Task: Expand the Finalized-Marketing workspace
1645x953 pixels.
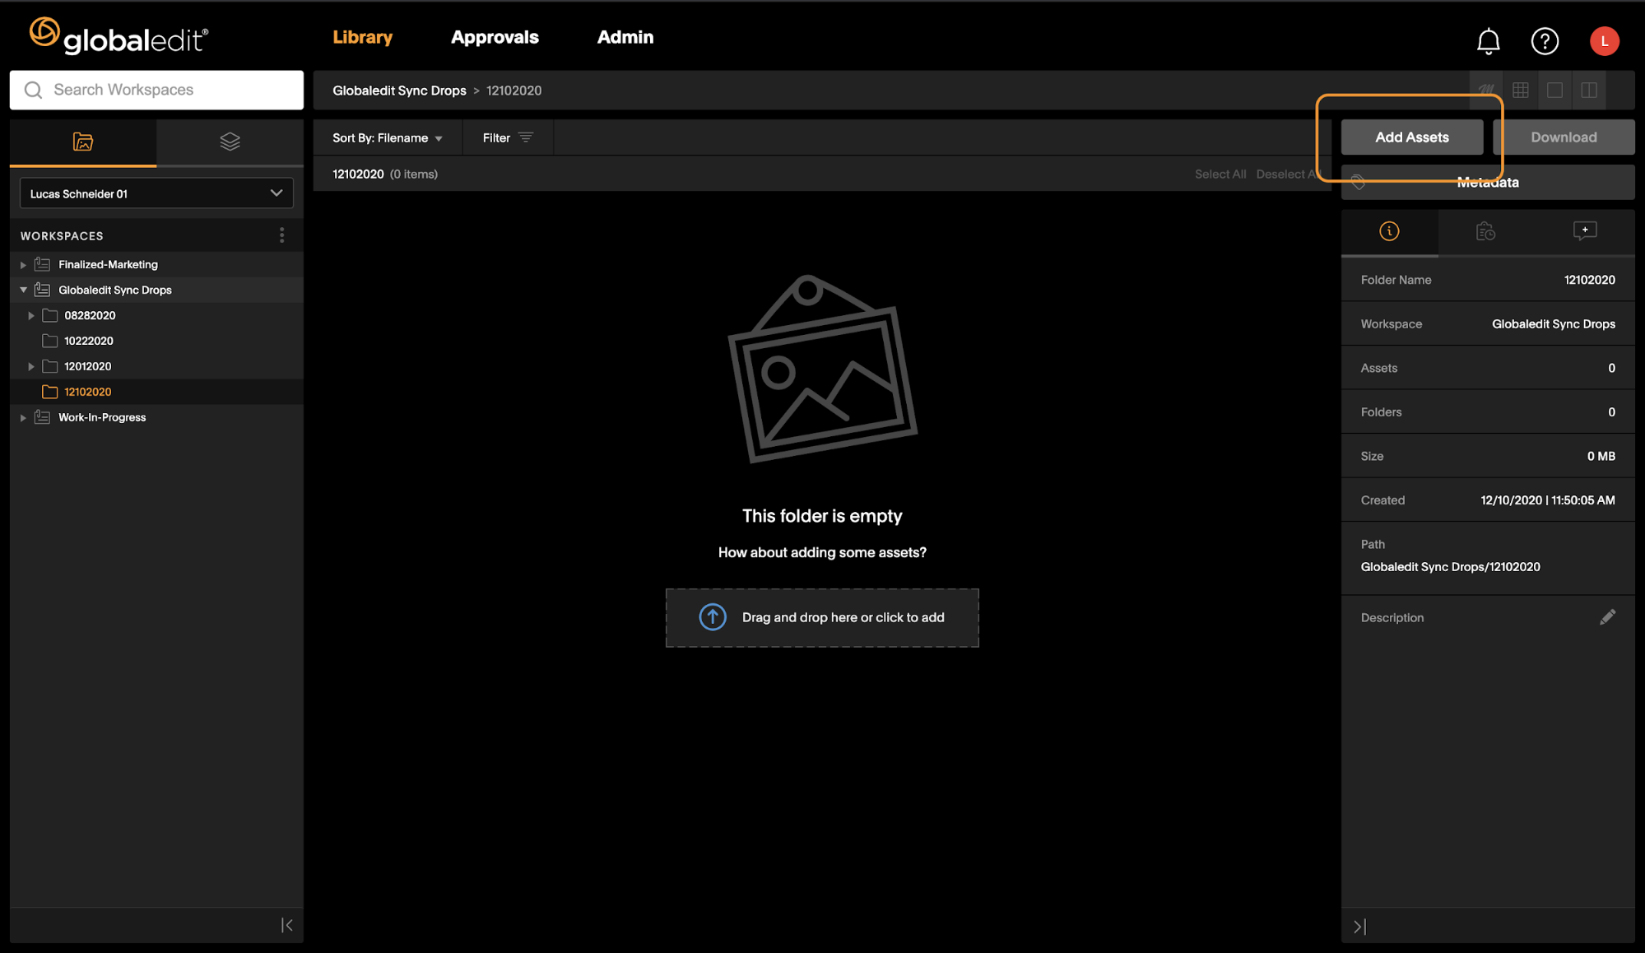Action: point(23,265)
